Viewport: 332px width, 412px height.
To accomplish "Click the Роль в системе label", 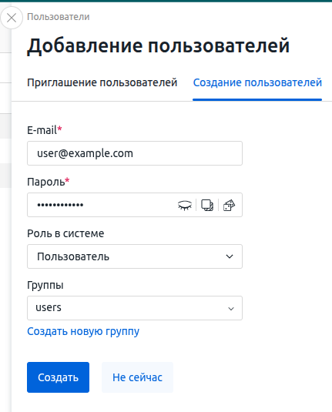I will (65, 233).
